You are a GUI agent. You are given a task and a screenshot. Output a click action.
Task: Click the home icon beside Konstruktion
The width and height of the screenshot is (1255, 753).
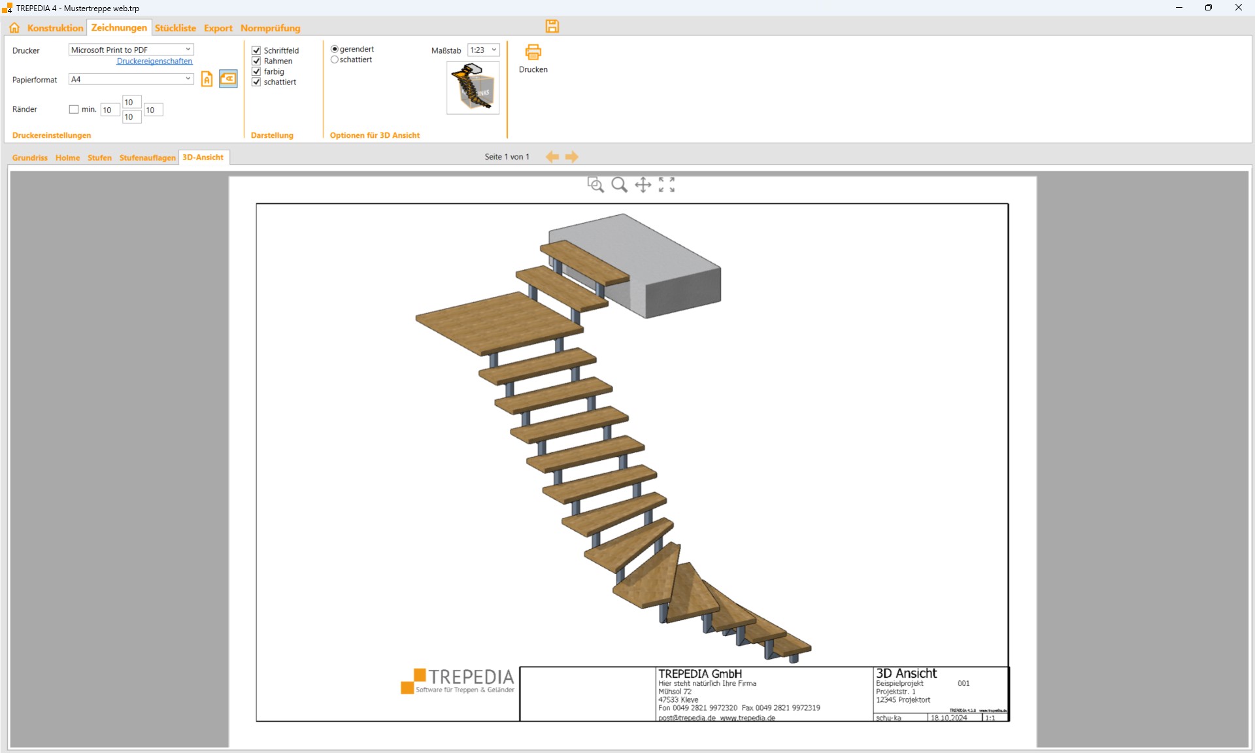(x=14, y=27)
